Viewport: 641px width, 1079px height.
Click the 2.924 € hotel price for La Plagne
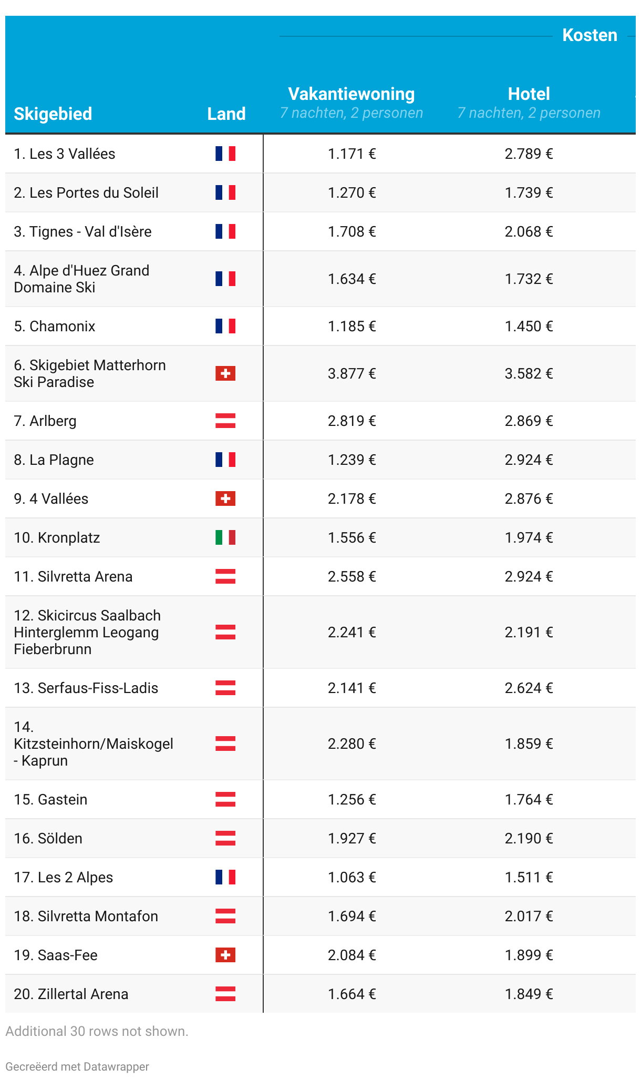coord(529,460)
